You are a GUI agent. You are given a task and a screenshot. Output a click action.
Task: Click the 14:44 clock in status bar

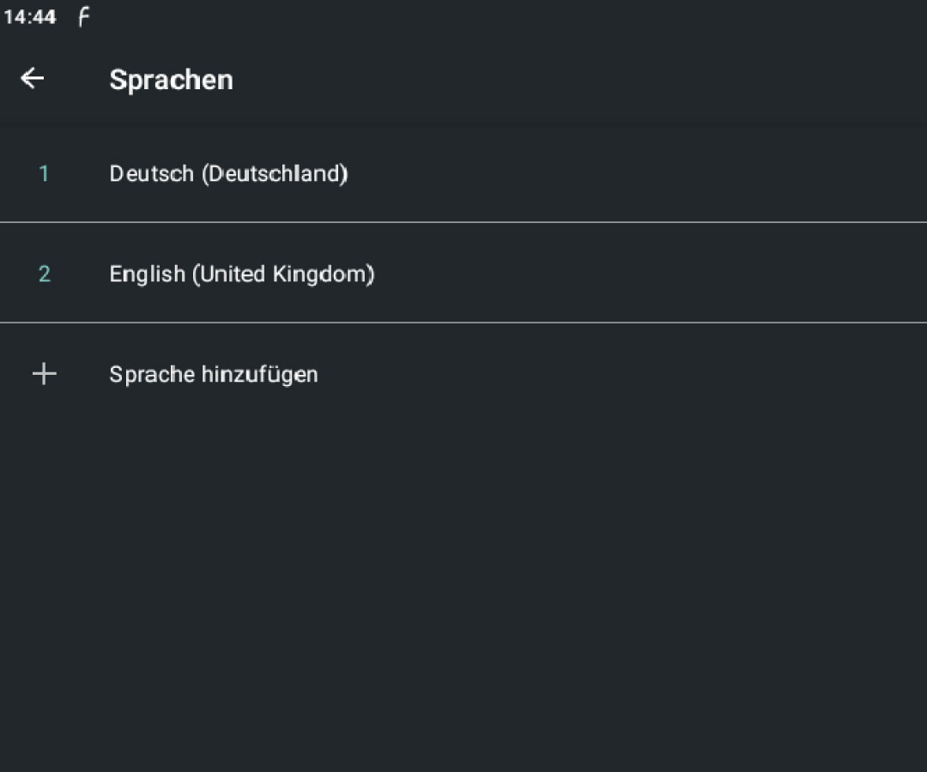coord(29,17)
